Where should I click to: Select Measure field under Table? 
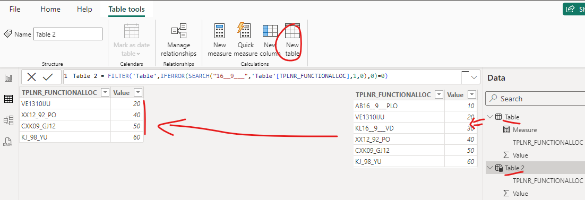524,130
